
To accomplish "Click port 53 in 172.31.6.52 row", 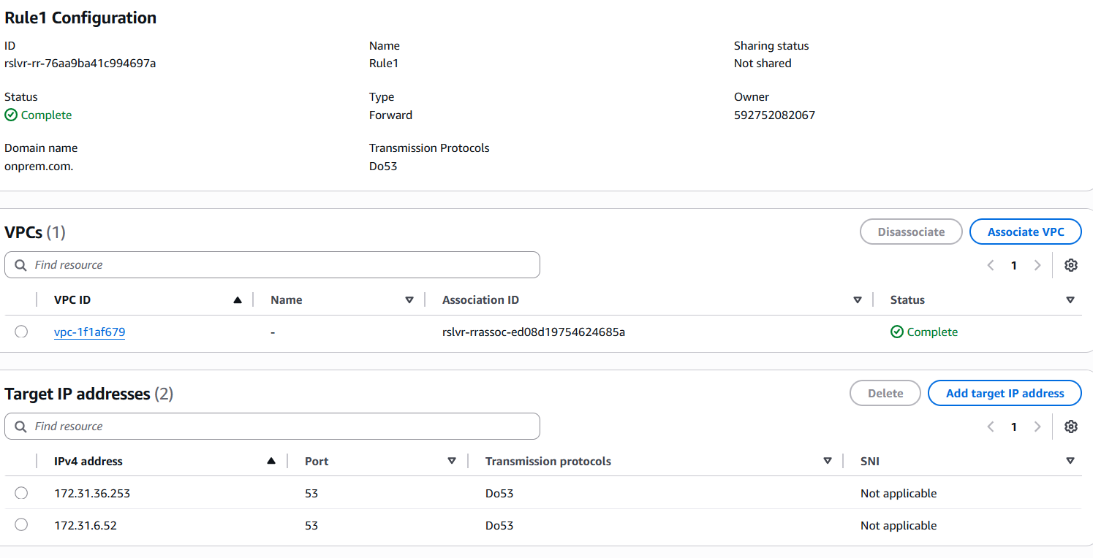I will (311, 525).
